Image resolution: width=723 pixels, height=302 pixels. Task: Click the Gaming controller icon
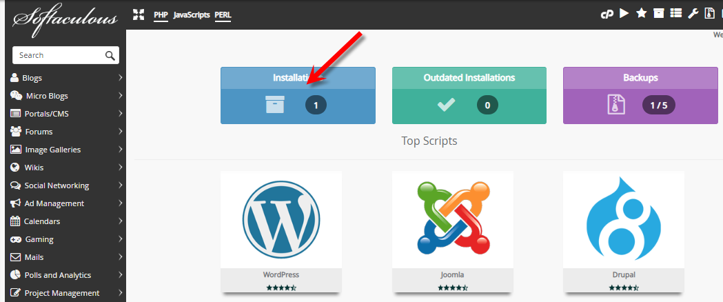(x=16, y=239)
